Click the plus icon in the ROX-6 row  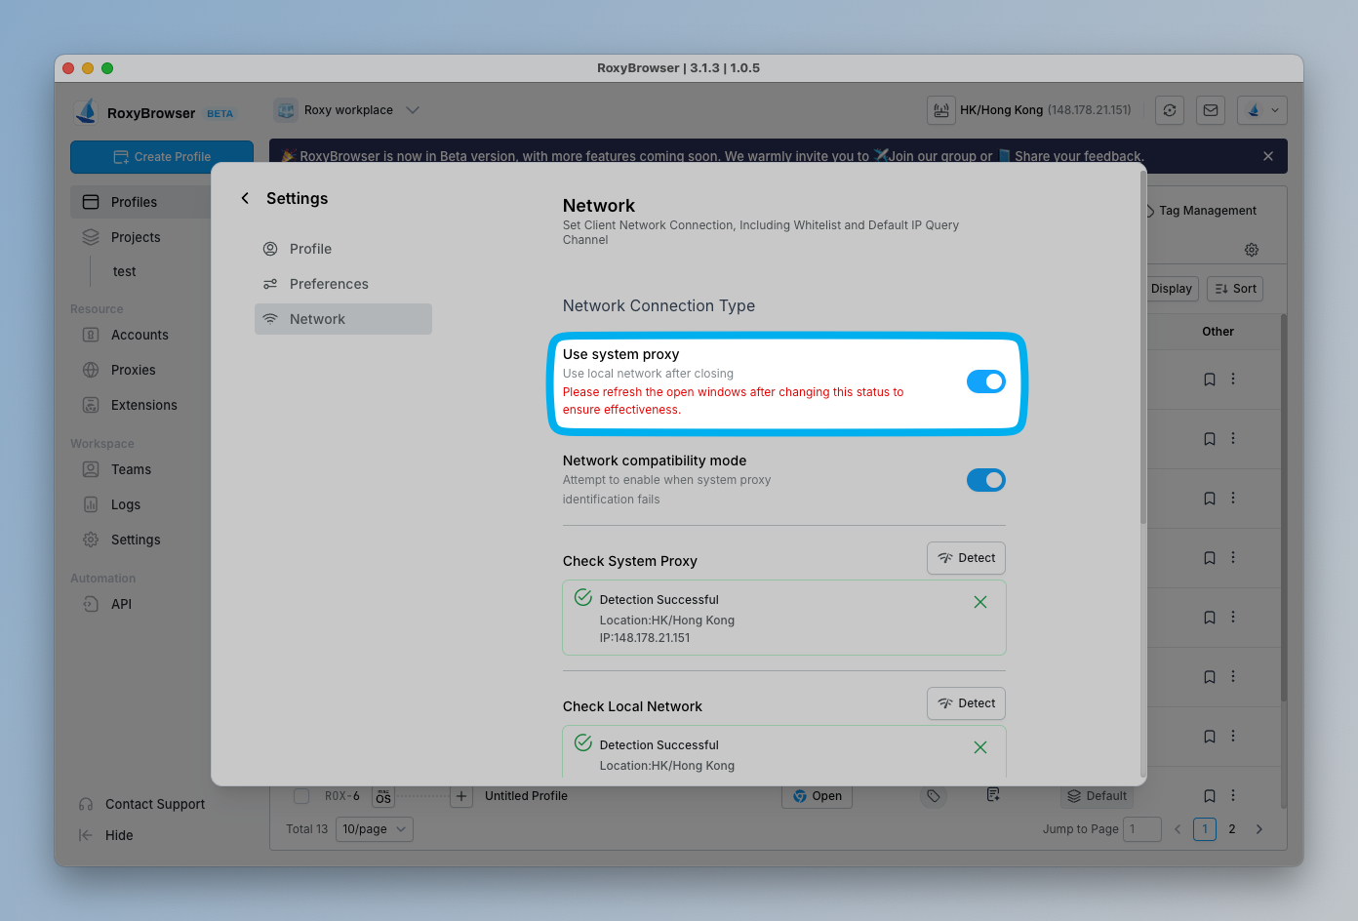461,796
